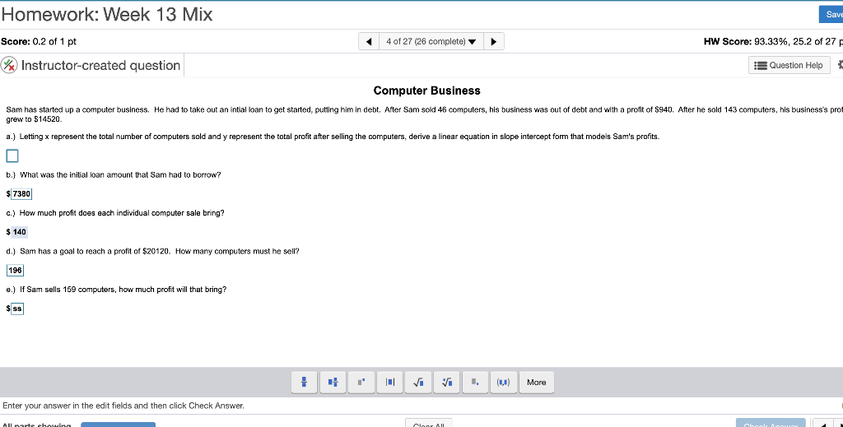Screen dimensions: 843x427
Task: Click the Save button
Action: click(831, 15)
